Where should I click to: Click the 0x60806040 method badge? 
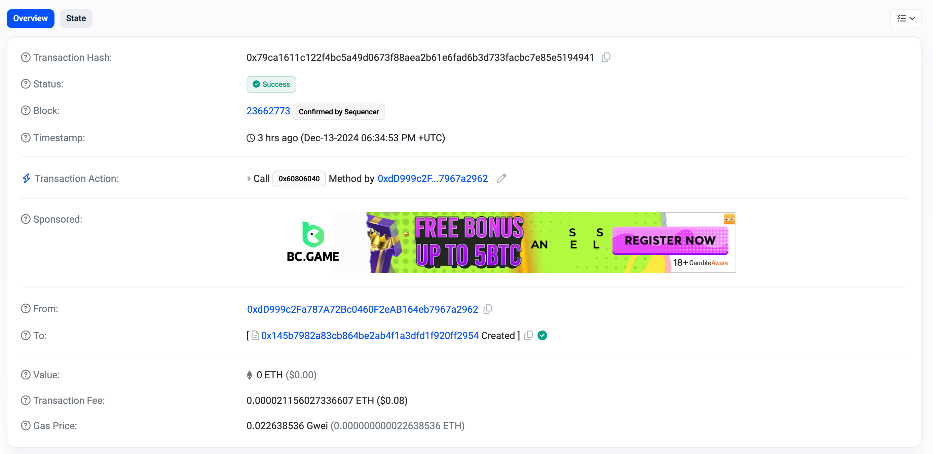coord(299,179)
